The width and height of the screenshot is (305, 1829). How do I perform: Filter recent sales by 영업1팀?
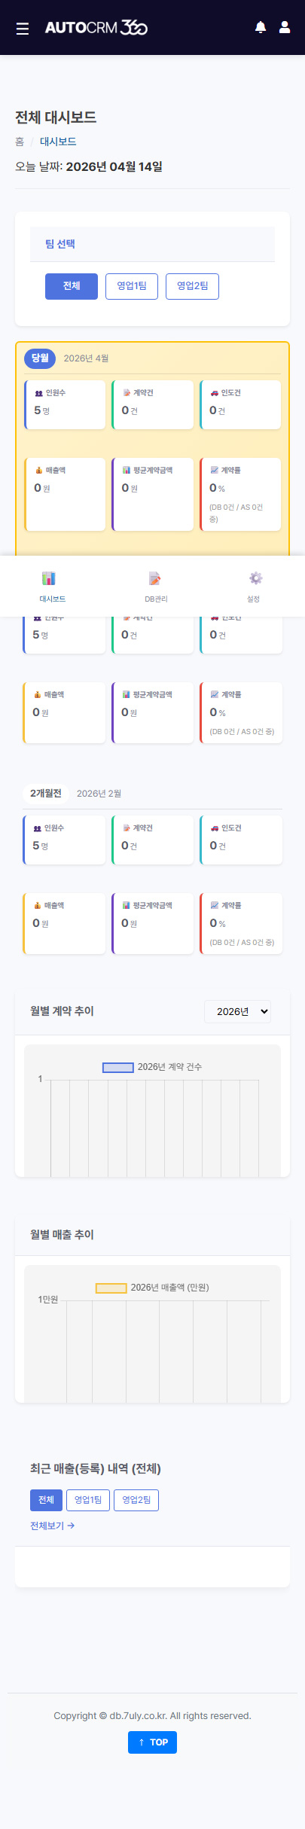point(88,1500)
